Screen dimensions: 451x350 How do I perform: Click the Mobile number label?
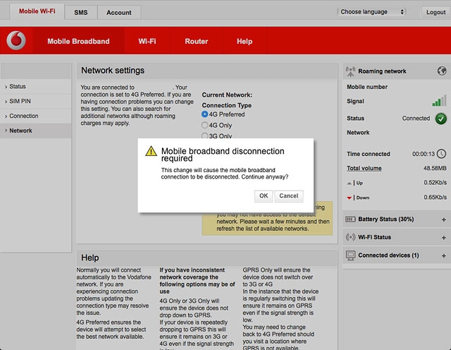[367, 87]
